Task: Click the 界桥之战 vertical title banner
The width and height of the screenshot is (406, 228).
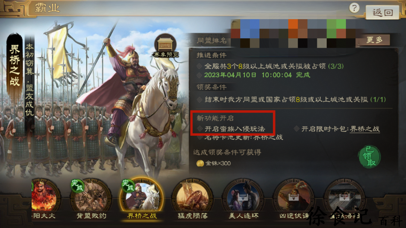Action: pos(15,66)
